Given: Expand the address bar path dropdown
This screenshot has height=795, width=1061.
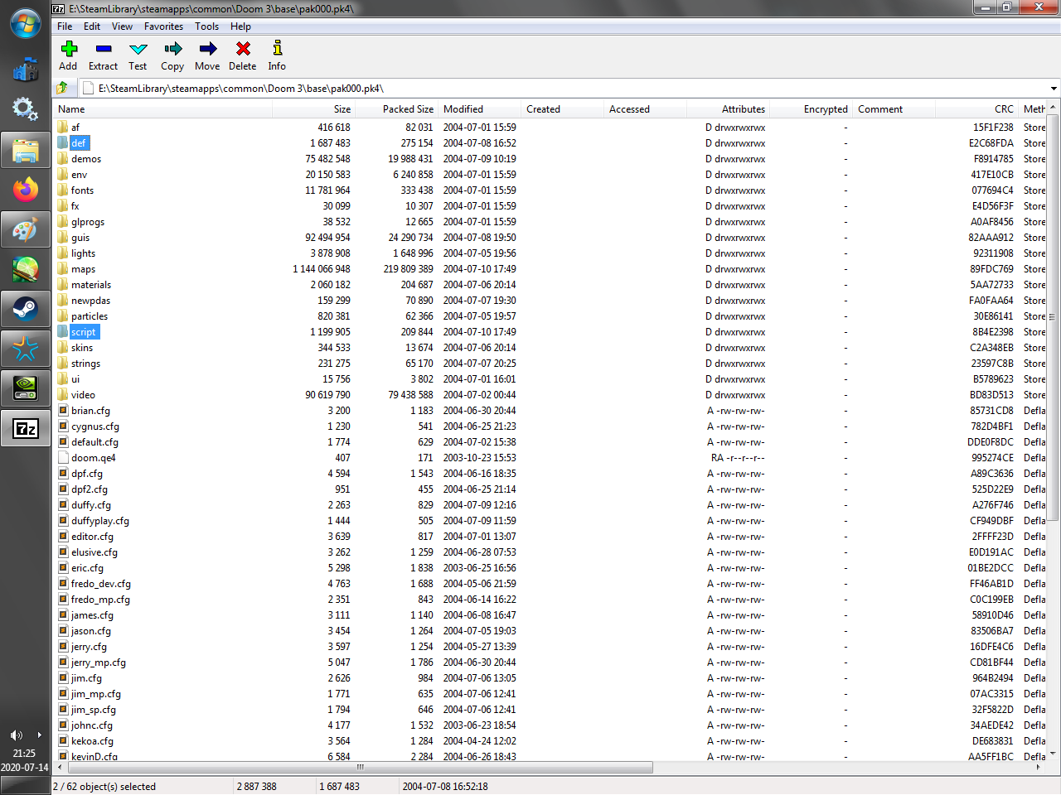Looking at the screenshot, I should tap(1054, 89).
